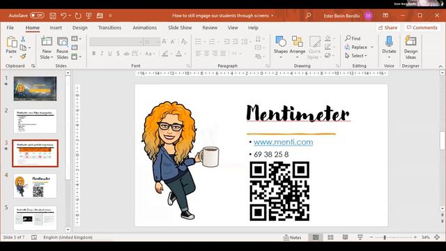Switch to the Slide Show tab

[x=180, y=28]
